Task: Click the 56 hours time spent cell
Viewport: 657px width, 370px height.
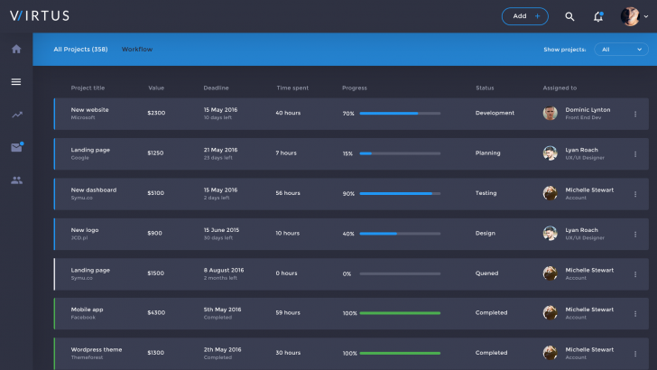Action: (288, 193)
